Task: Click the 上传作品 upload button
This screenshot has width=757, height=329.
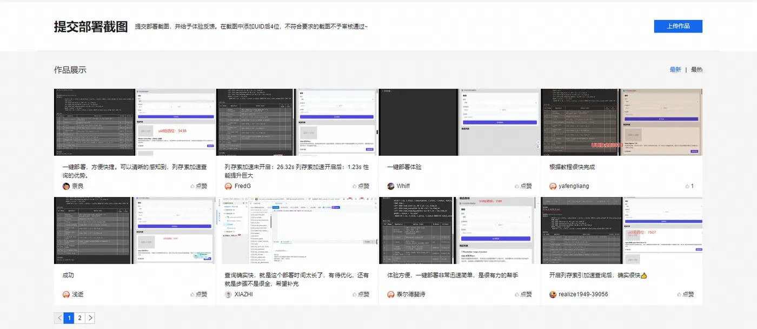Action: (x=678, y=26)
